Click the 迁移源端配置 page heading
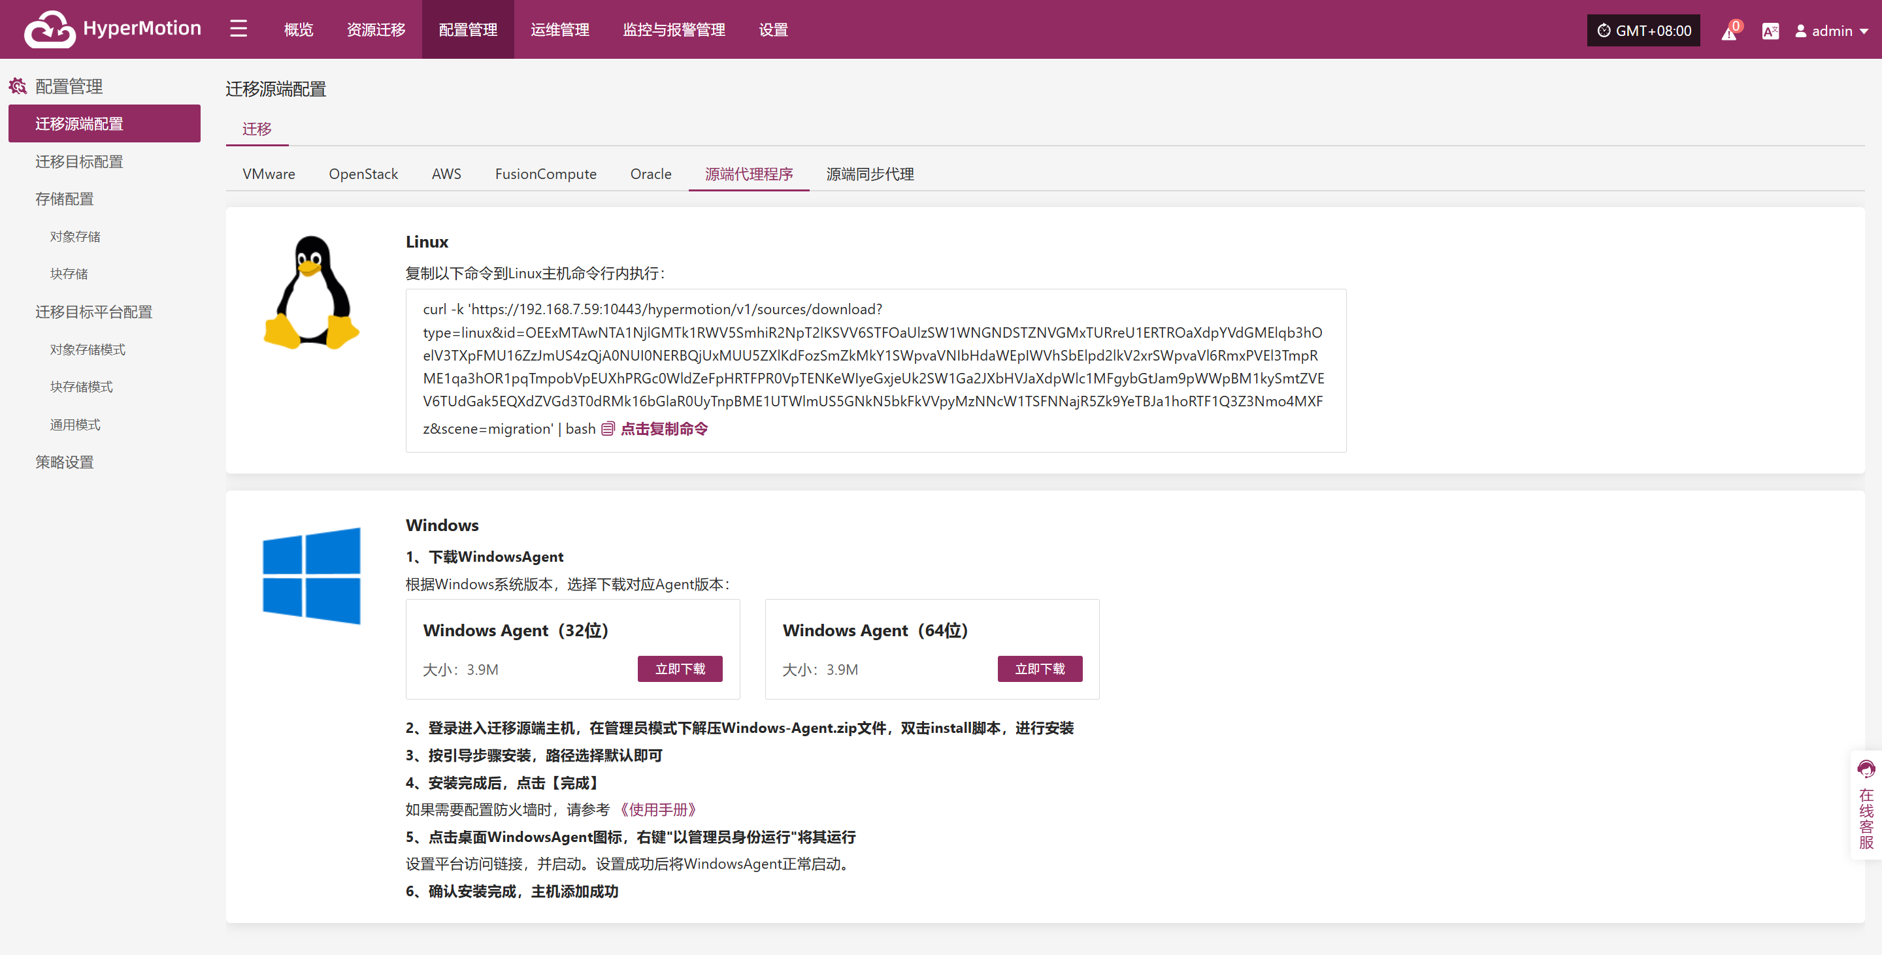The image size is (1882, 955). point(275,89)
